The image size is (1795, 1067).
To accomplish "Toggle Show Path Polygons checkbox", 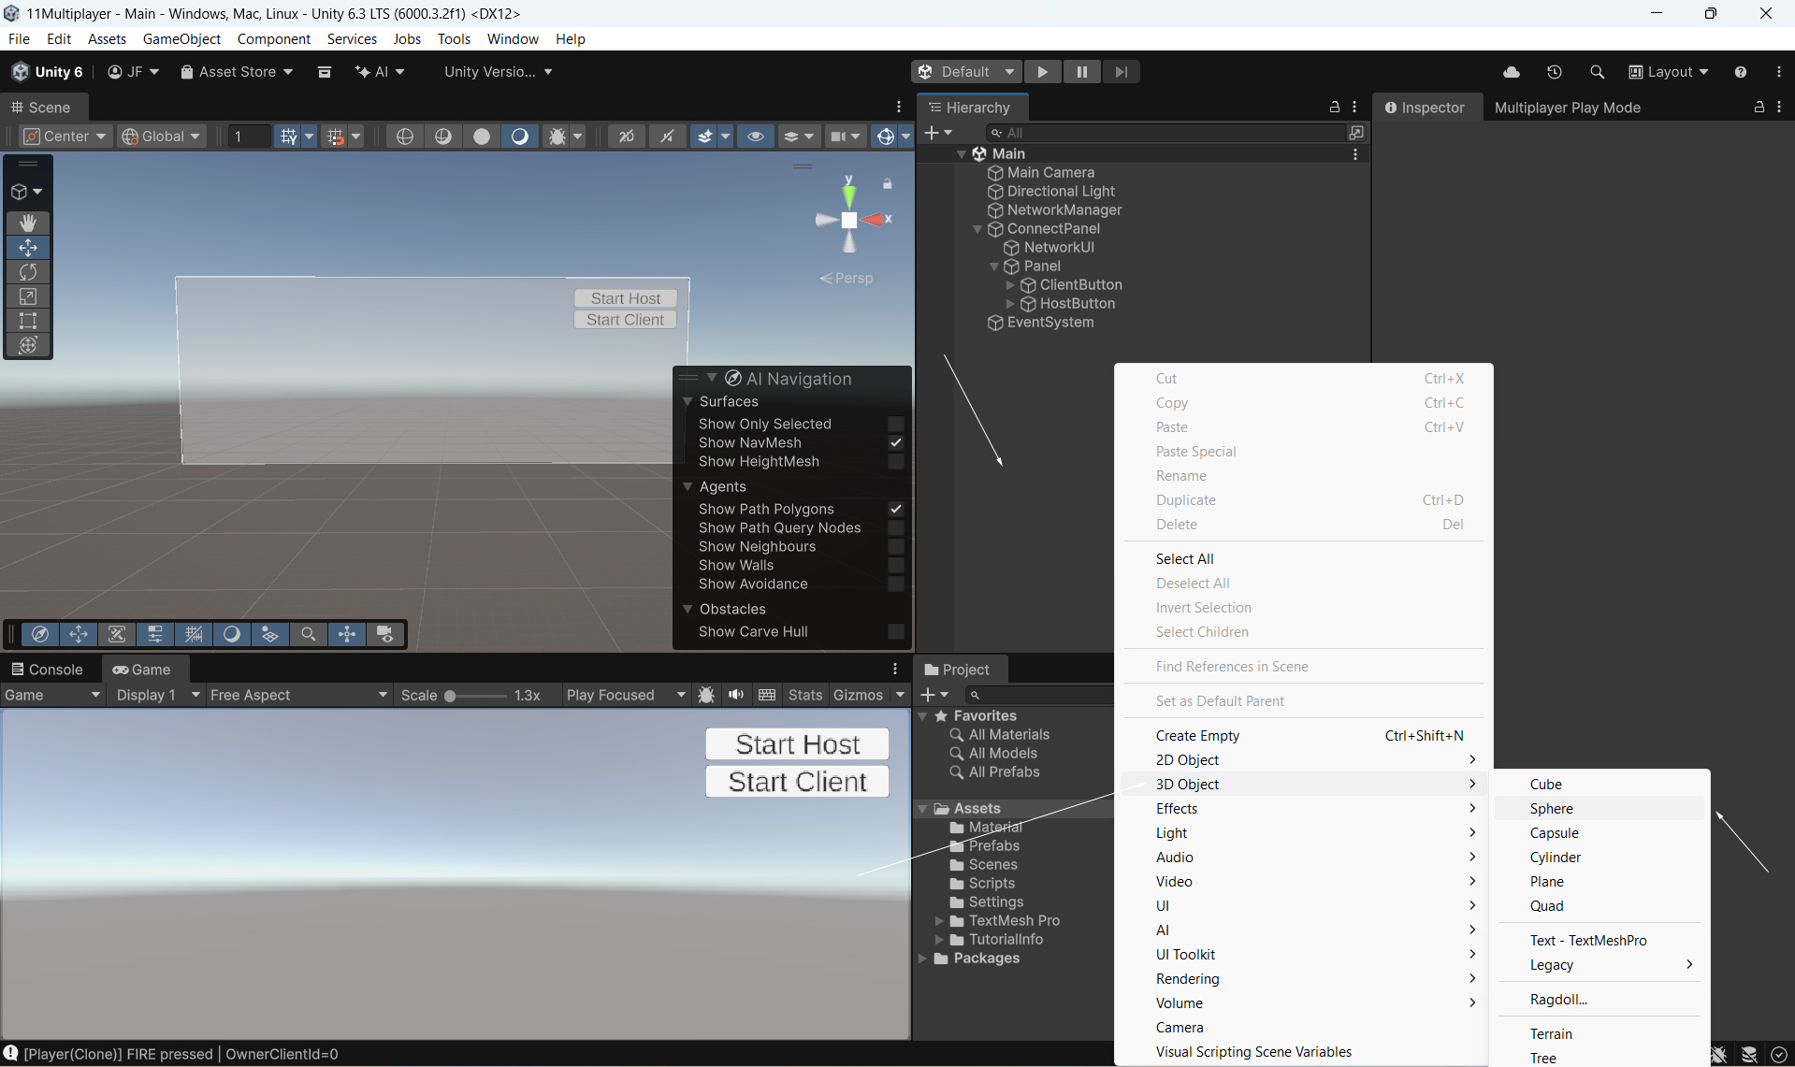I will tap(895, 509).
